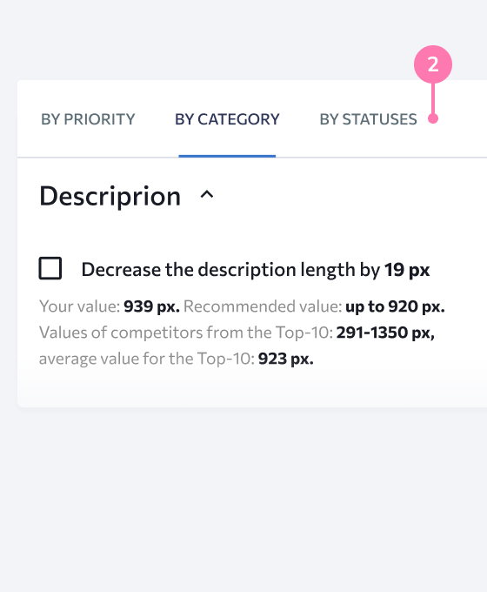Switch to the BY PRIORITY tab

[x=88, y=119]
